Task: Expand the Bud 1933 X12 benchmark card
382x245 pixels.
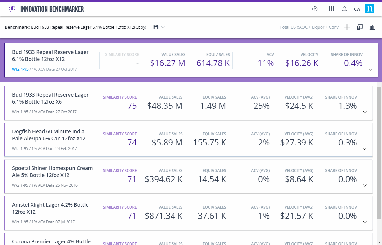Action: coord(370,69)
